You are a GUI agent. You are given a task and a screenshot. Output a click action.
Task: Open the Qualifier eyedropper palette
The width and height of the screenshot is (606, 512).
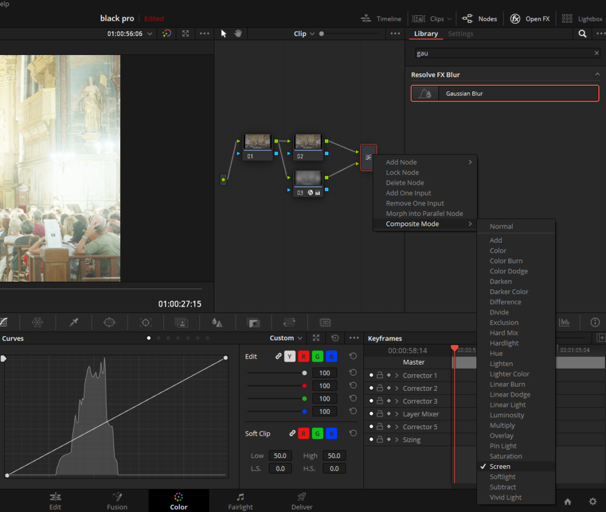tap(73, 322)
